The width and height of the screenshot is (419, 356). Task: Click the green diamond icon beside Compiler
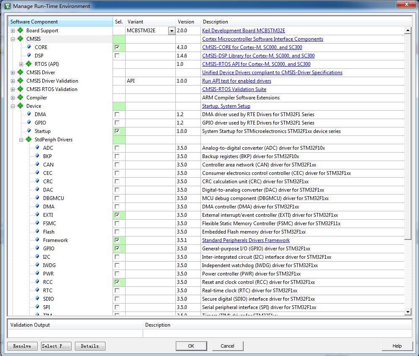point(21,97)
